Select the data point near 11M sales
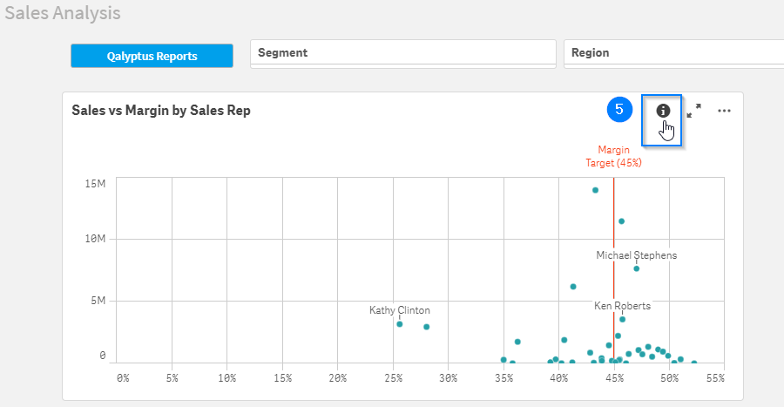Screen dimensions: 784x407 pyautogui.click(x=621, y=221)
